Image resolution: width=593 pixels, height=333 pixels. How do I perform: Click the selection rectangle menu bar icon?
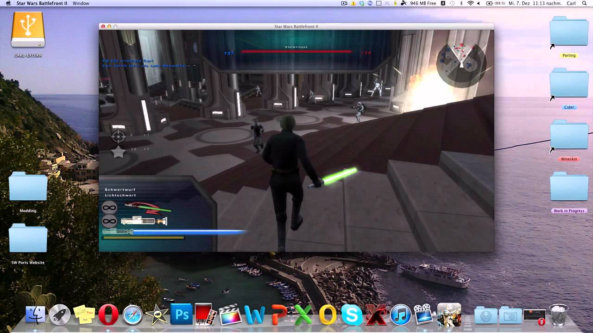[x=379, y=3]
